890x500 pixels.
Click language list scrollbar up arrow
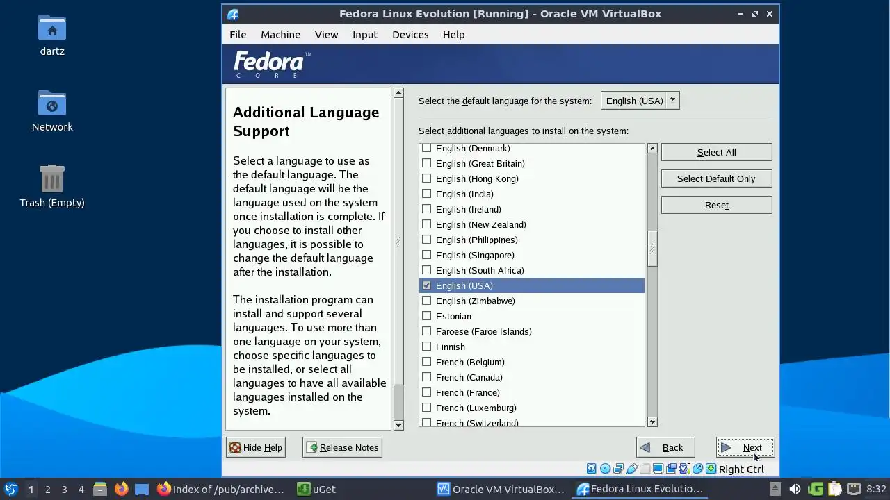[652, 149]
